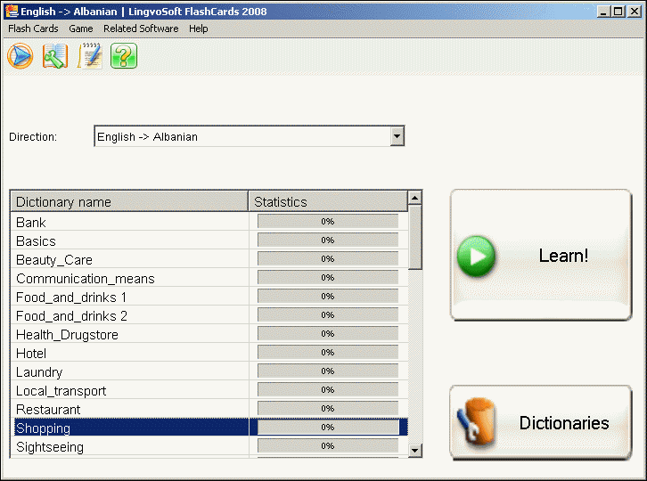Click the LingvoSoft title bar app icon
The height and width of the screenshot is (481, 647).
[x=12, y=12]
